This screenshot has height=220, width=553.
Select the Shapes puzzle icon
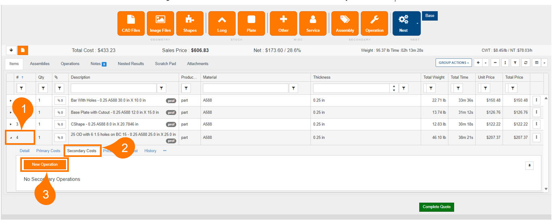tap(190, 23)
